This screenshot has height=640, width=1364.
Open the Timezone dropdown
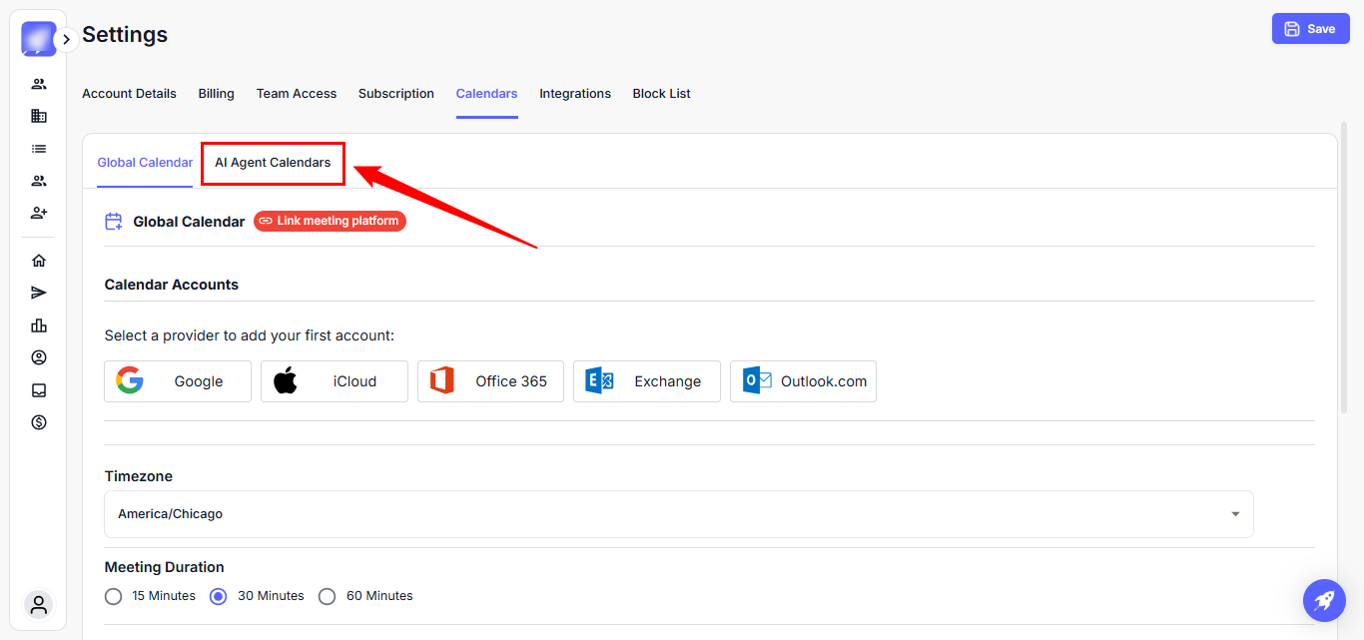point(679,514)
